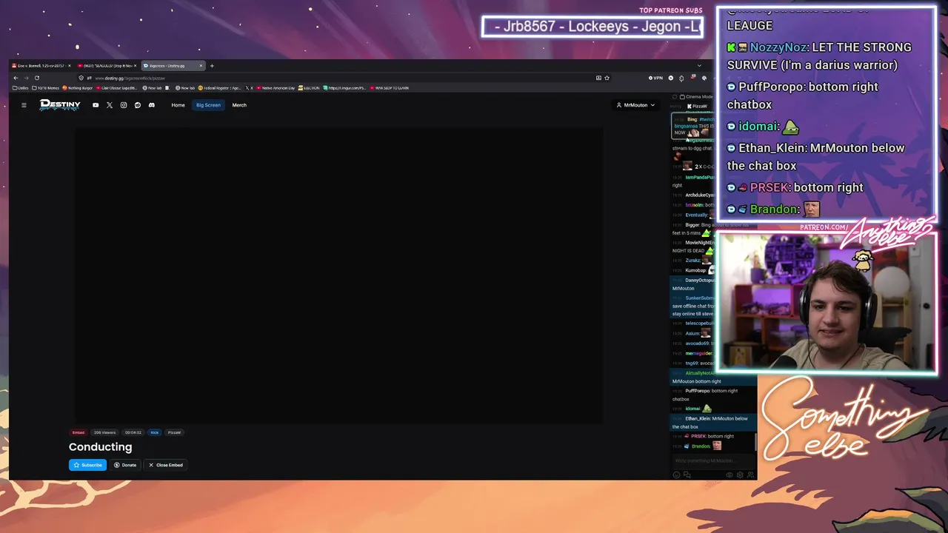The image size is (948, 533).
Task: Click the chat message input field
Action: 712,460
